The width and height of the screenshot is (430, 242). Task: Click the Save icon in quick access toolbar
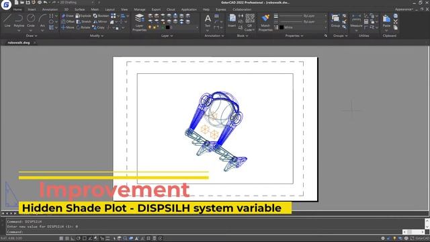tap(28, 3)
